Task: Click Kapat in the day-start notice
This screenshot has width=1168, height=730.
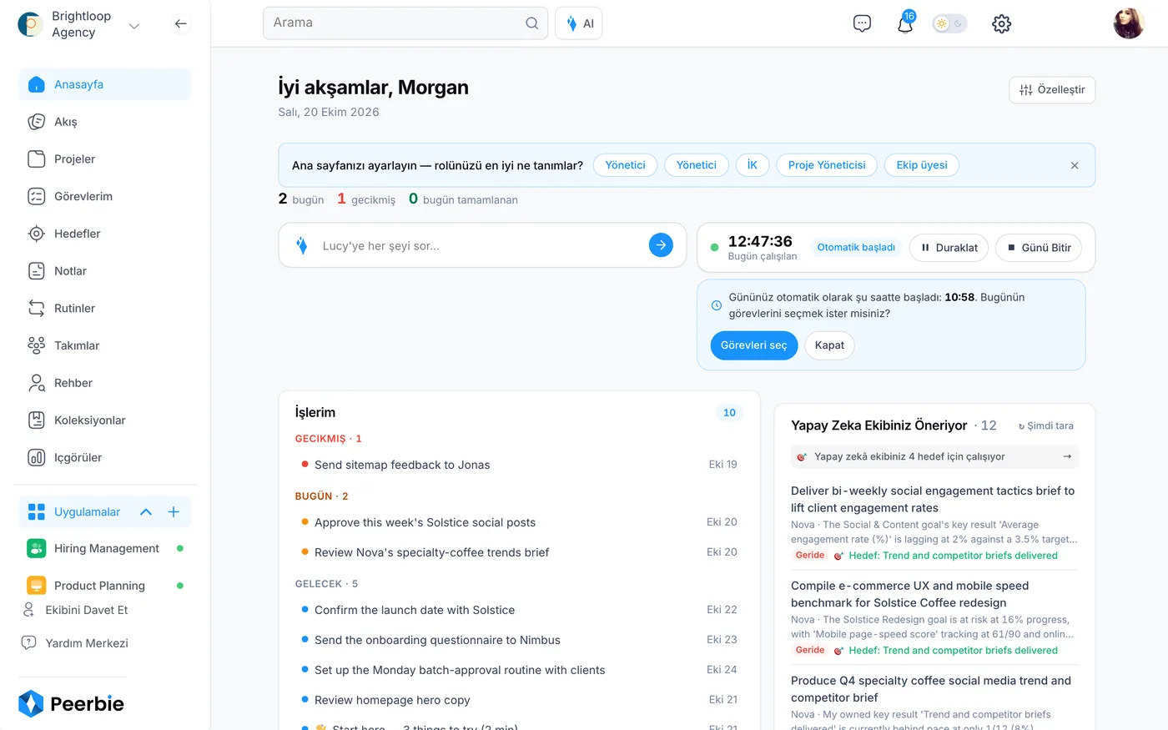Action: [829, 345]
